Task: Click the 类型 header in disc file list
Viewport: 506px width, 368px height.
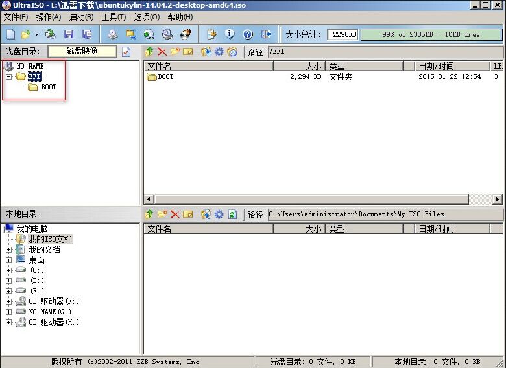Action: click(x=365, y=66)
